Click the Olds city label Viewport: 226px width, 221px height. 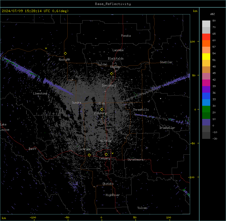pos(102,103)
